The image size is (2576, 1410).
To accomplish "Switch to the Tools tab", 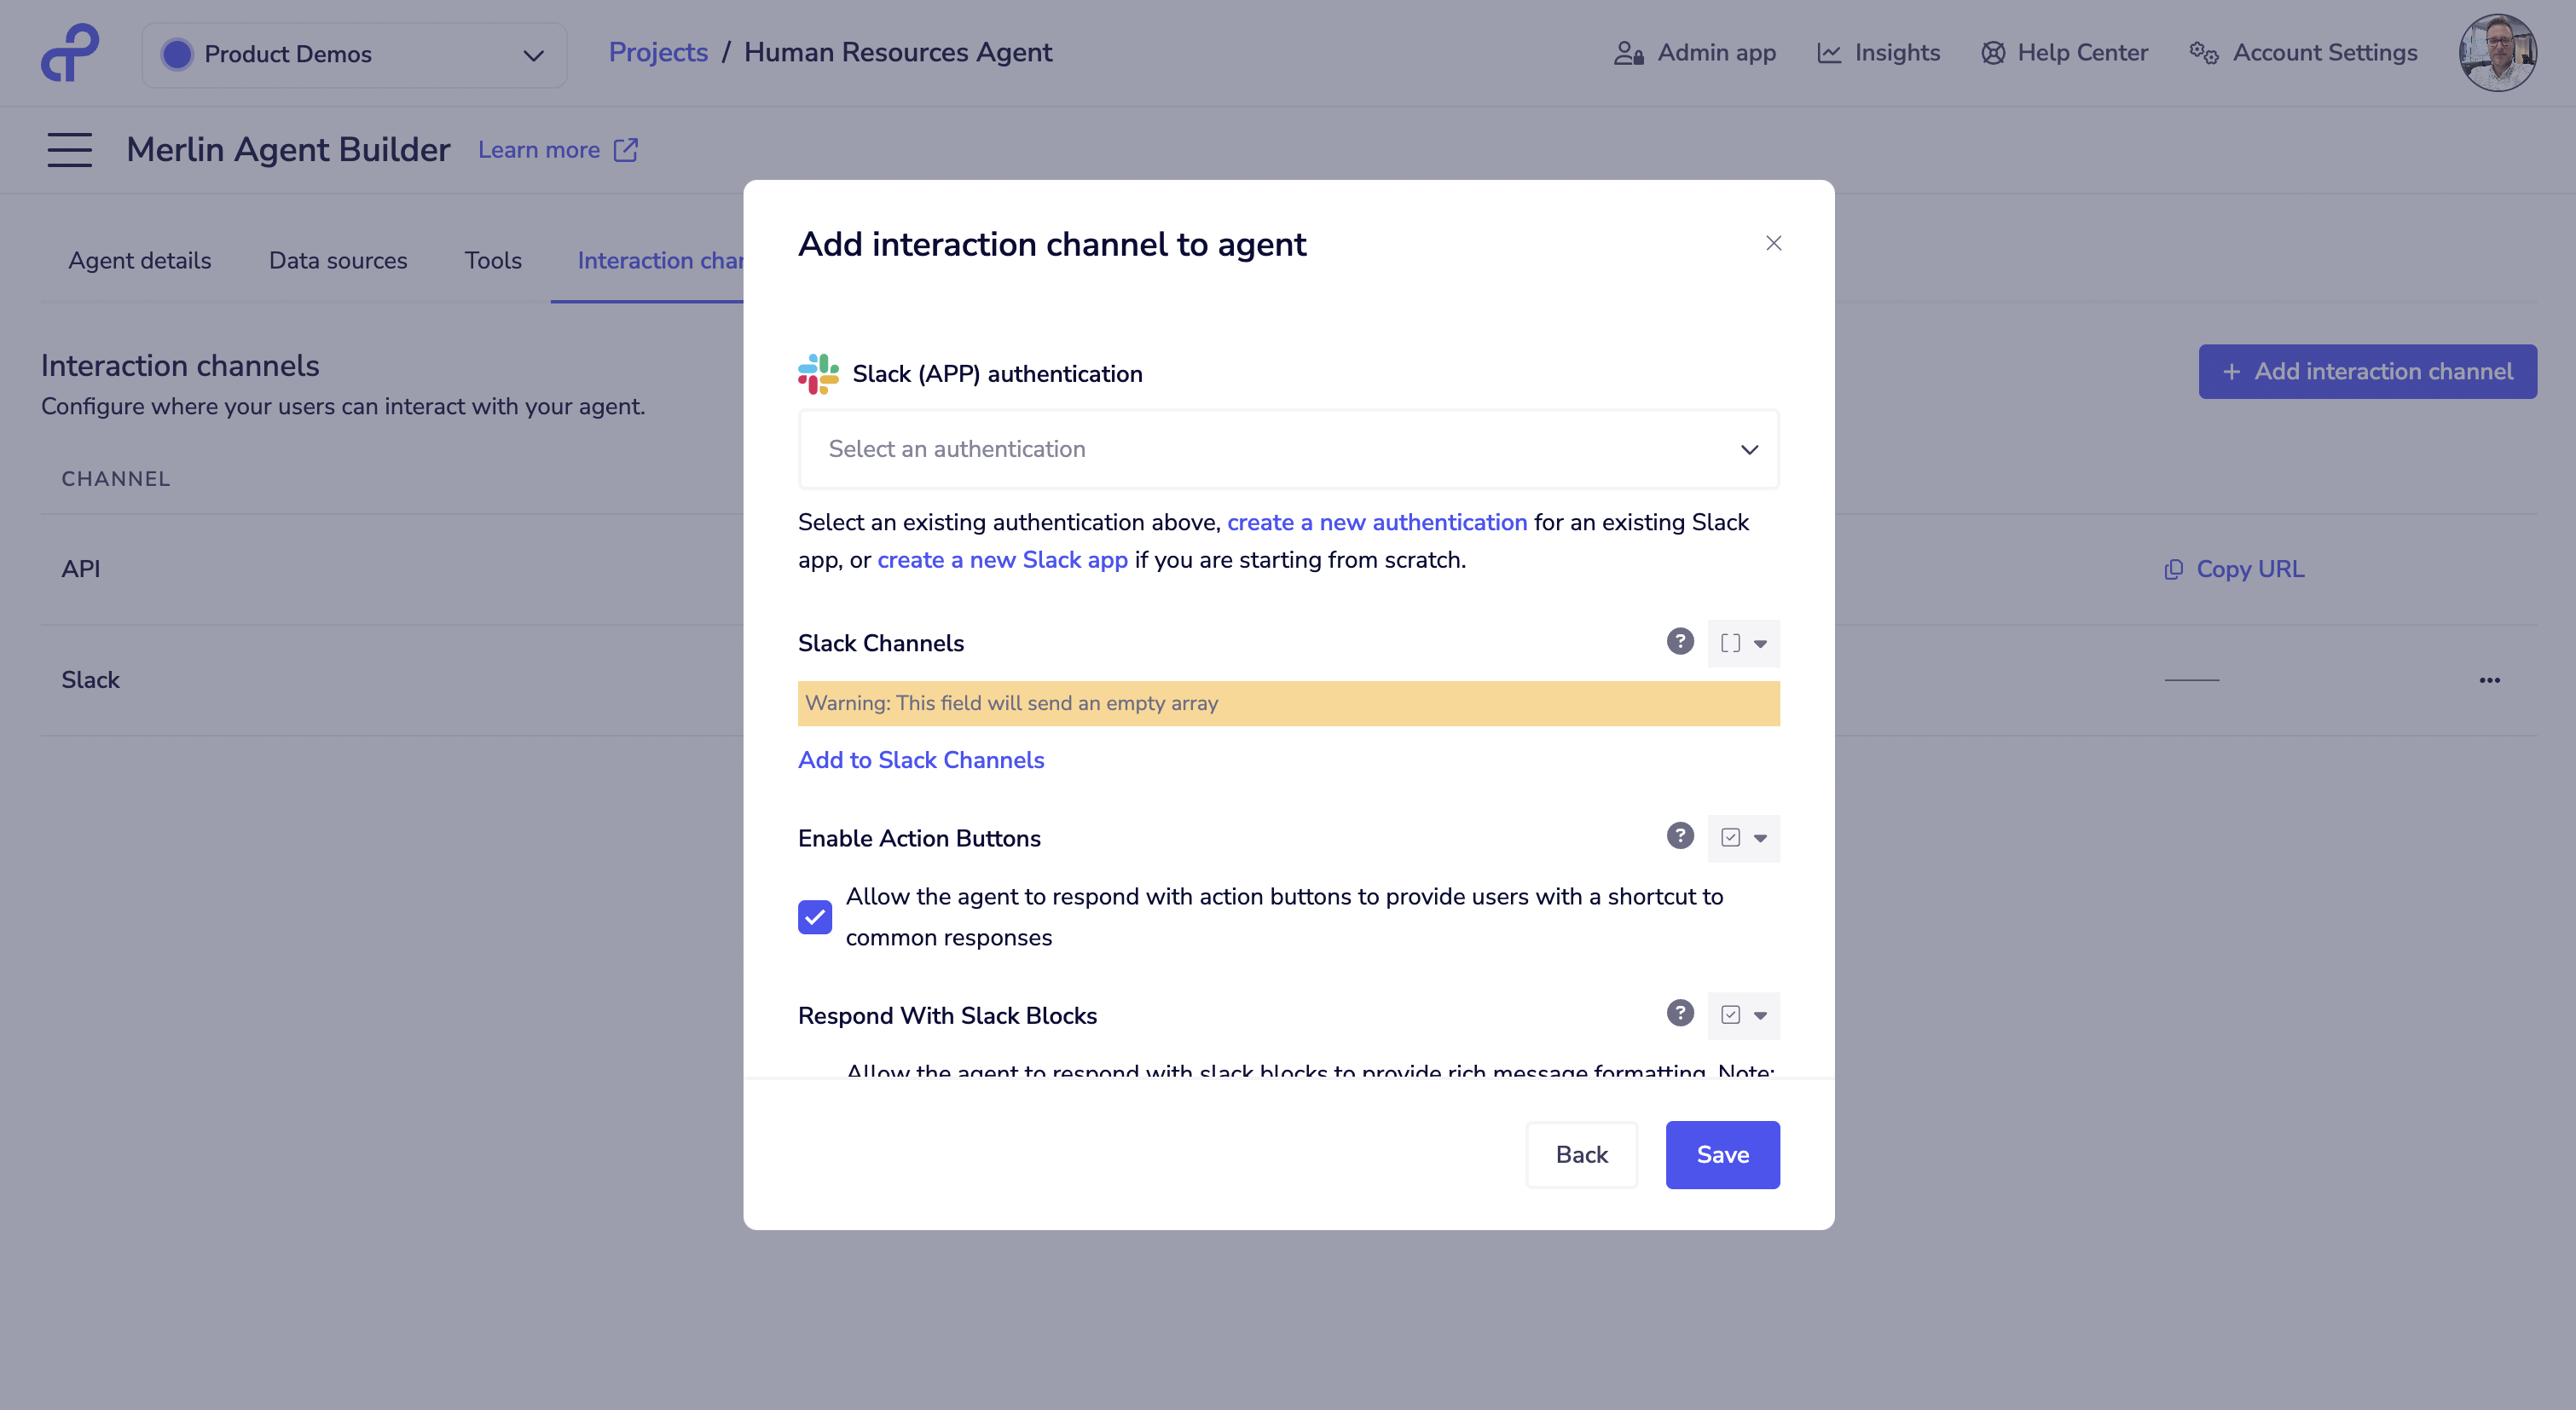I will click(x=493, y=260).
